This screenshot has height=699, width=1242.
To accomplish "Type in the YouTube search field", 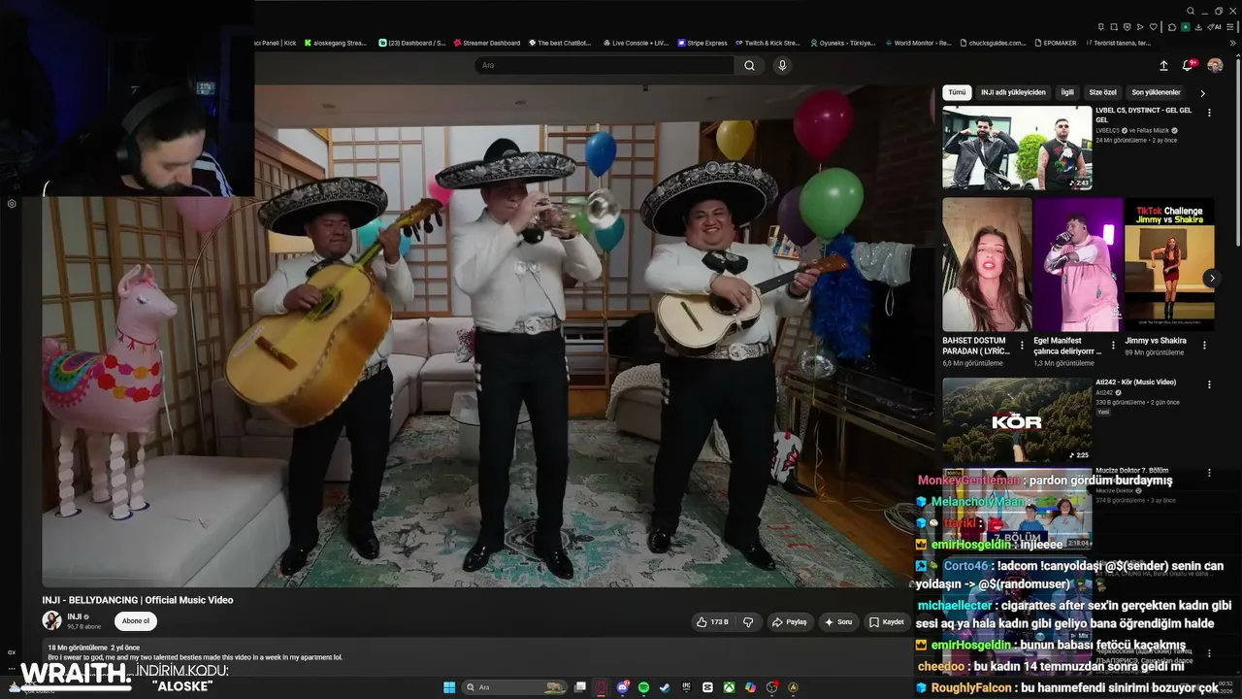I will coord(605,65).
